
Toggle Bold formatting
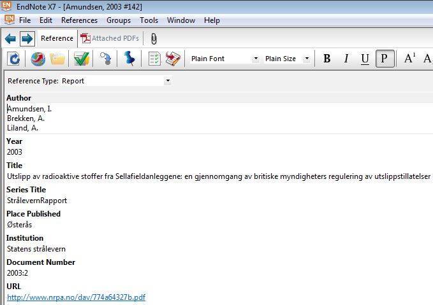pyautogui.click(x=327, y=59)
